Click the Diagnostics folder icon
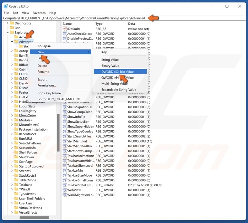Screen dimensions: 248x223 pyautogui.click(x=12, y=23)
